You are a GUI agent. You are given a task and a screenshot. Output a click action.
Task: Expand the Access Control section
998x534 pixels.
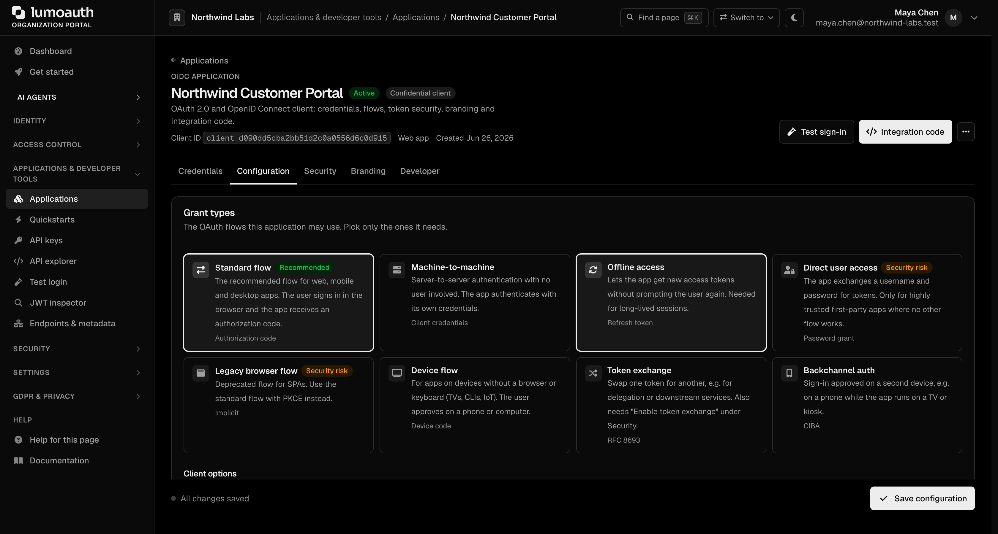[x=77, y=145]
